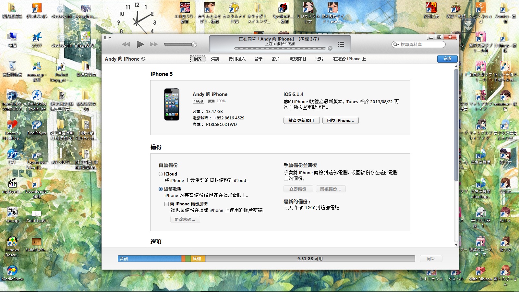Switch to the 摘要 tab
519x292 pixels.
(198, 59)
